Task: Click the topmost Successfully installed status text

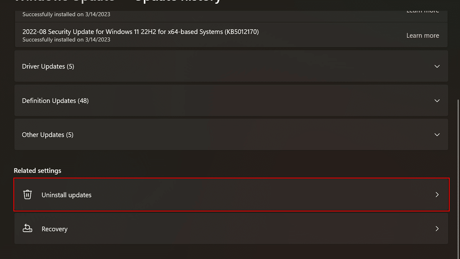Action: click(x=66, y=15)
